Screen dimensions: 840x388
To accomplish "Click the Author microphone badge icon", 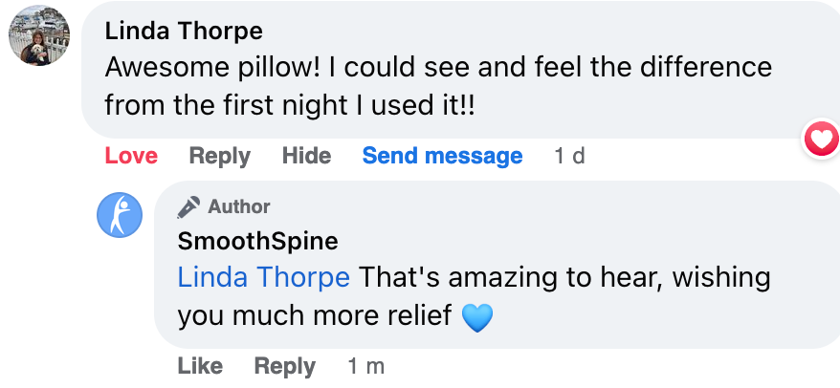I will [189, 206].
